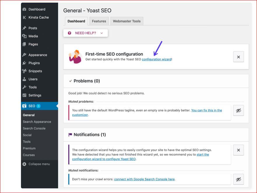Open Premium submenu item

(29, 148)
